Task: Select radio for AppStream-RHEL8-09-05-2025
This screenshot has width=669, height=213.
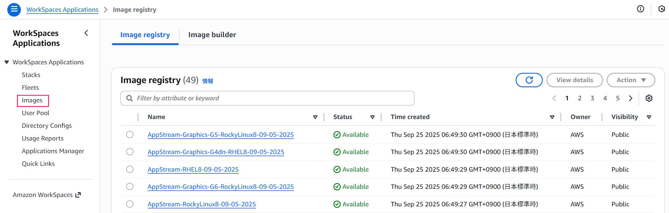Action: [x=130, y=169]
